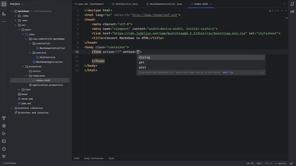Click 'form' breadcrumb
Screen dimensions: 296x166
[111, 158]
